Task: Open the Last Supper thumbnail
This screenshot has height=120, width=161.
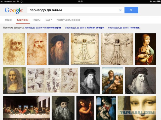Action: point(26,108)
